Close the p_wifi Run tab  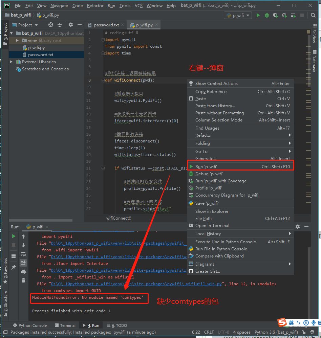(x=47, y=227)
